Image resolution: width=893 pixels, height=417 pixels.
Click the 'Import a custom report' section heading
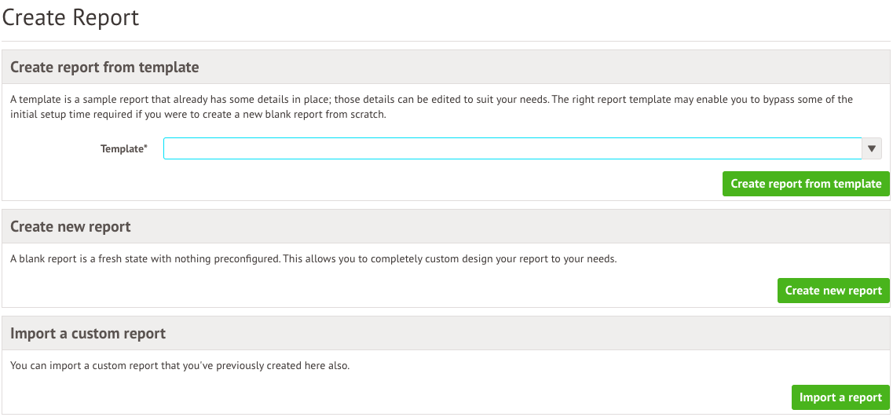[x=88, y=334]
